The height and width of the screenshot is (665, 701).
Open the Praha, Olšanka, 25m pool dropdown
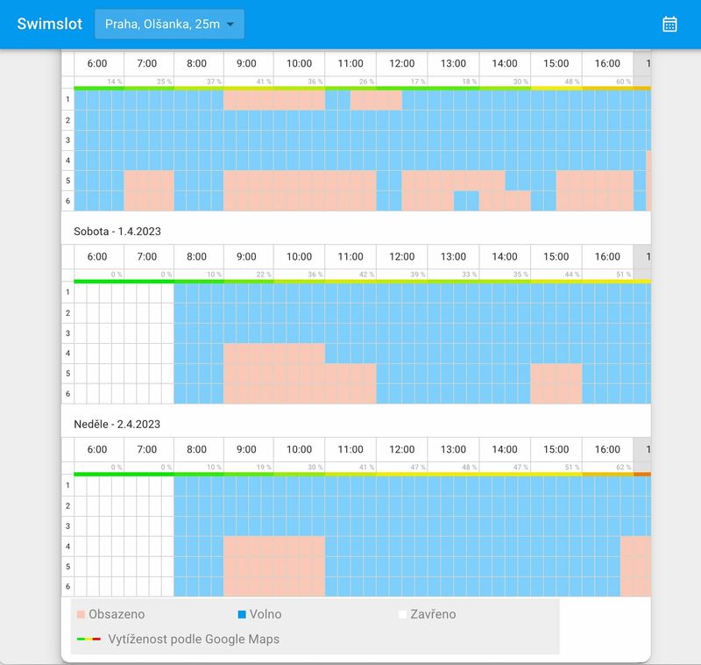point(169,25)
